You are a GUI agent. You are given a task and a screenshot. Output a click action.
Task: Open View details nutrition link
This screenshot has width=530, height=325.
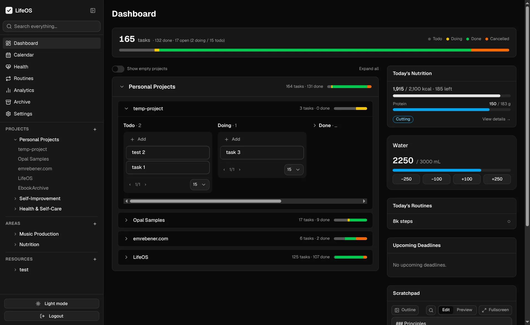(x=496, y=119)
